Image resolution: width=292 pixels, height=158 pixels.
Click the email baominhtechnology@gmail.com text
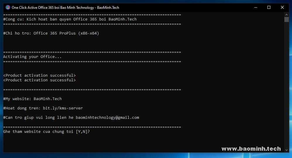[x=107, y=118]
